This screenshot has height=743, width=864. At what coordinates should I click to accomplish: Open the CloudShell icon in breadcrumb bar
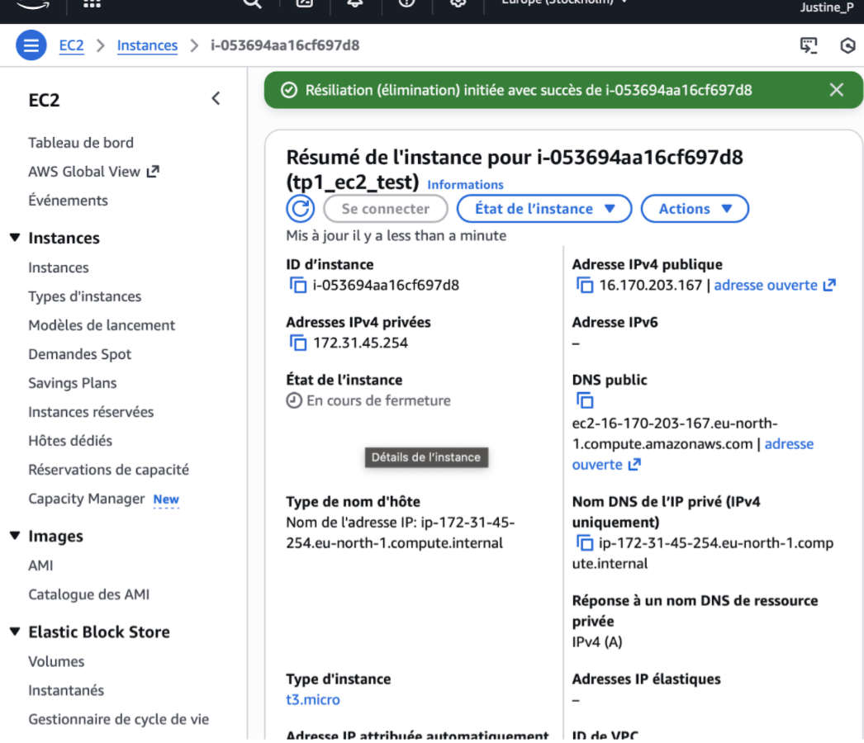[808, 45]
